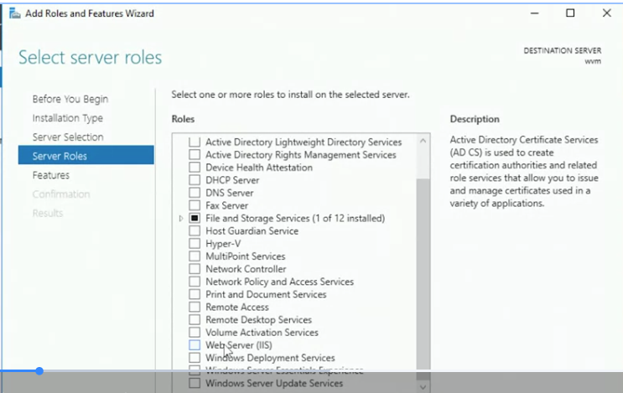Select the Web Server (IIS) role label

click(x=239, y=345)
